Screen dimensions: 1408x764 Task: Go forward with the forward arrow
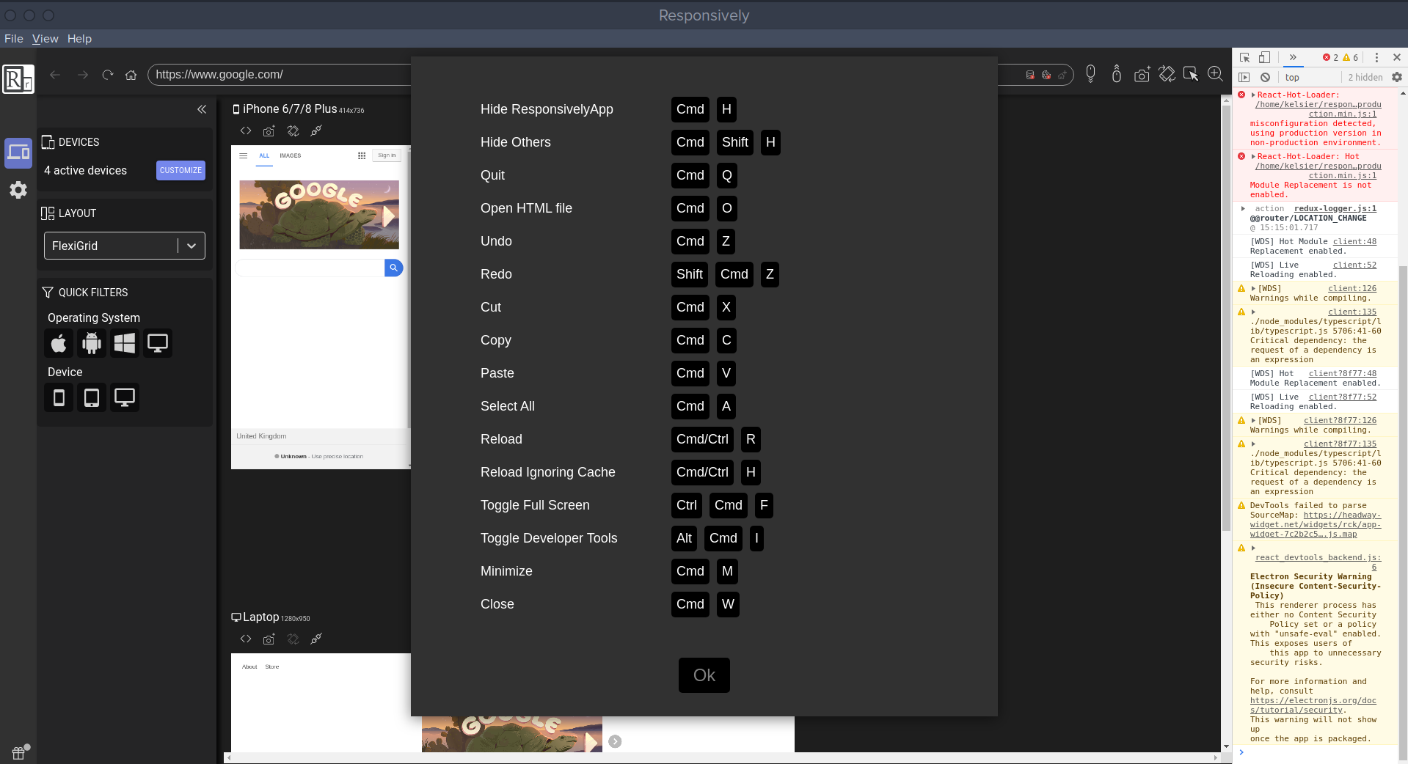(83, 75)
